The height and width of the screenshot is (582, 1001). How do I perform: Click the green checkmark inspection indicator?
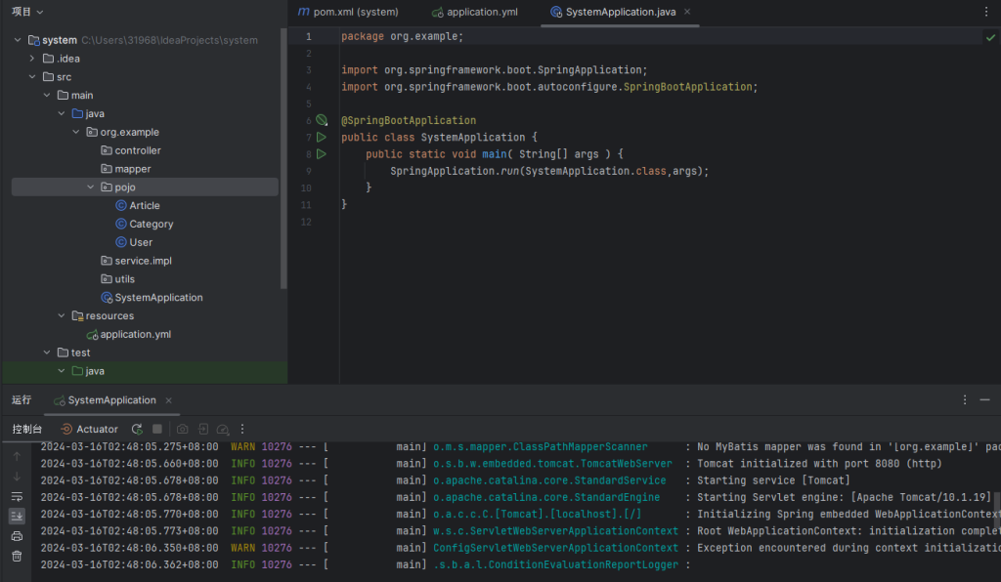(x=990, y=36)
